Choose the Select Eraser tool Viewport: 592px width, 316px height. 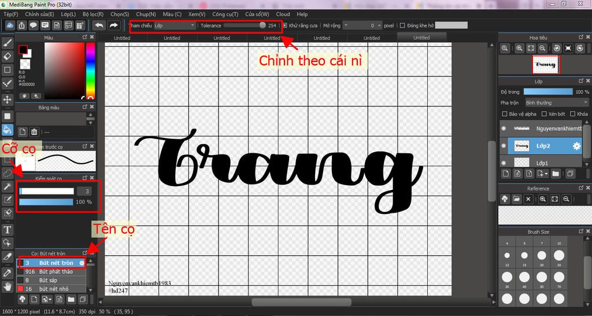point(7,213)
